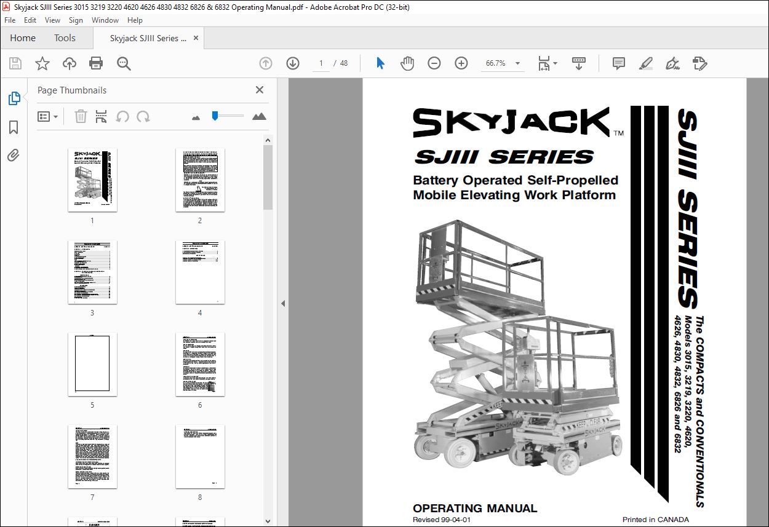This screenshot has height=527, width=769.
Task: Click the page number input field
Action: coord(321,63)
